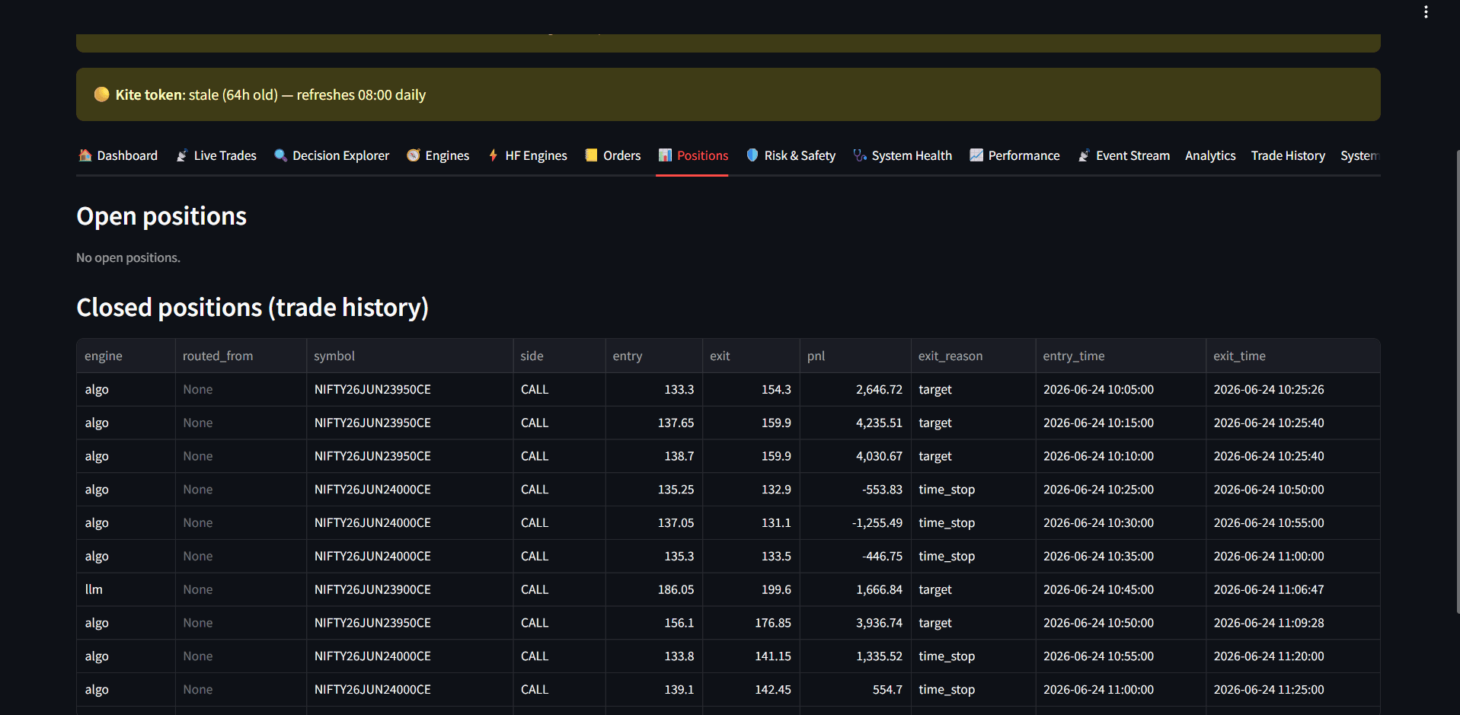
Task: Switch to the Live Trades tab
Action: tap(216, 155)
